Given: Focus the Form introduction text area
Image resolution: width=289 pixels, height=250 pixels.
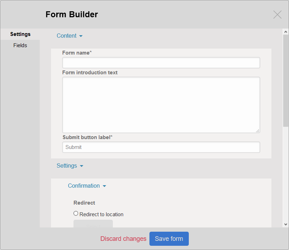Looking at the screenshot, I should tap(161, 105).
